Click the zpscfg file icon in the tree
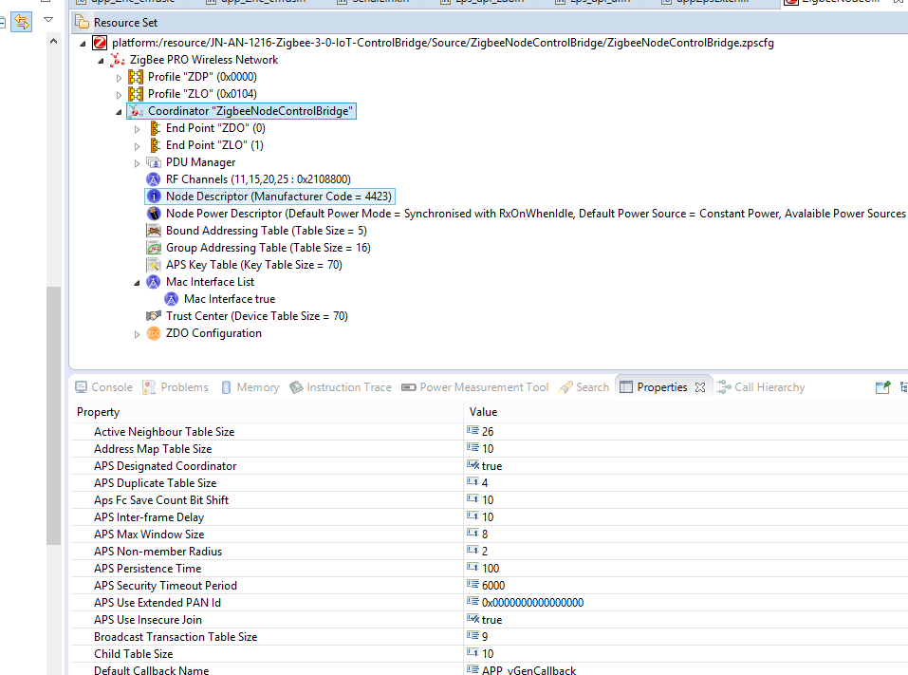This screenshot has height=675, width=908. (x=101, y=43)
